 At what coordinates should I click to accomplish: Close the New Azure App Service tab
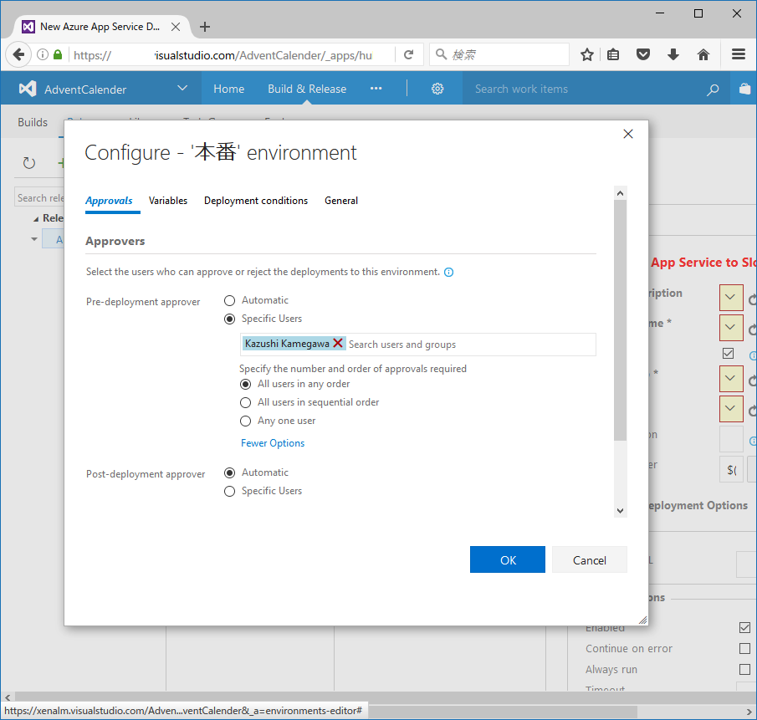176,27
